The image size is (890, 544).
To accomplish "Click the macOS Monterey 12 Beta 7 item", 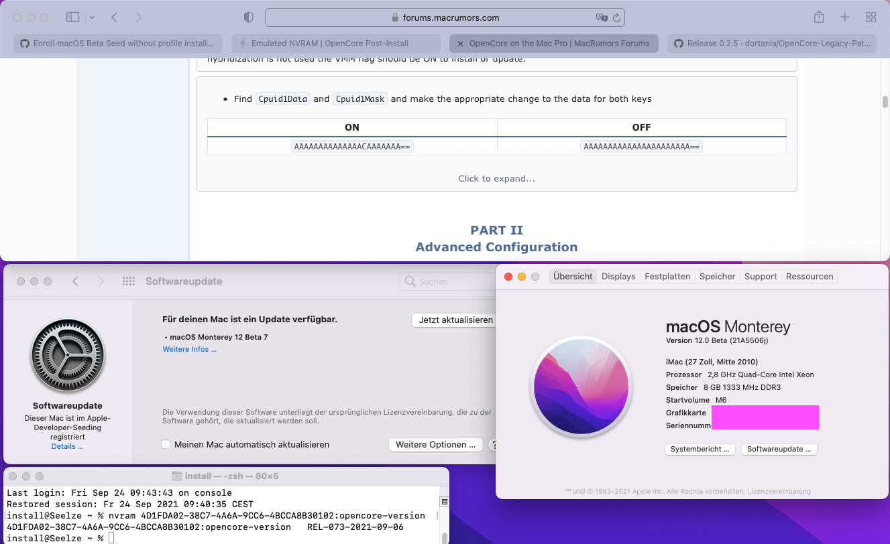I will click(218, 337).
